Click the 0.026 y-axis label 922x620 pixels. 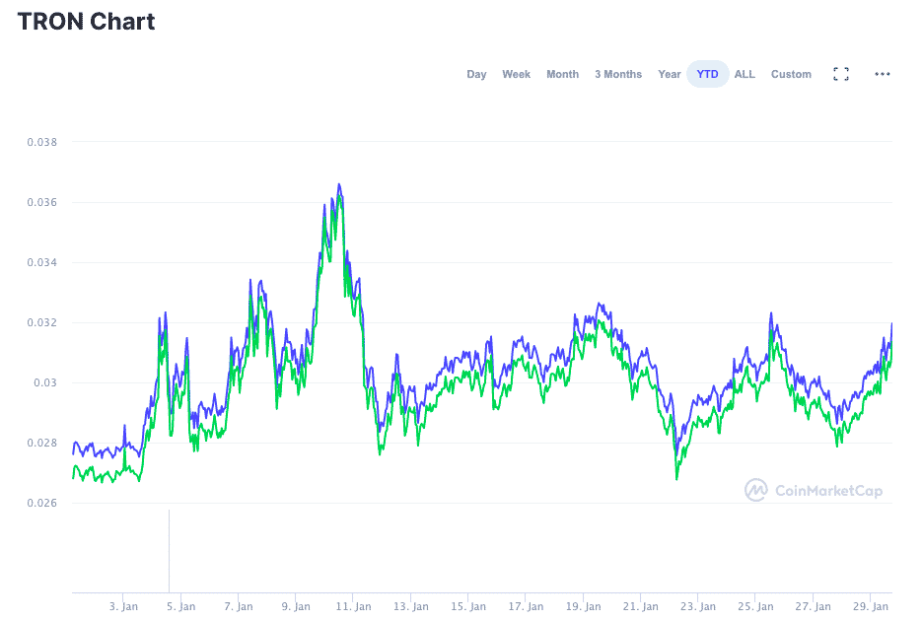(42, 503)
